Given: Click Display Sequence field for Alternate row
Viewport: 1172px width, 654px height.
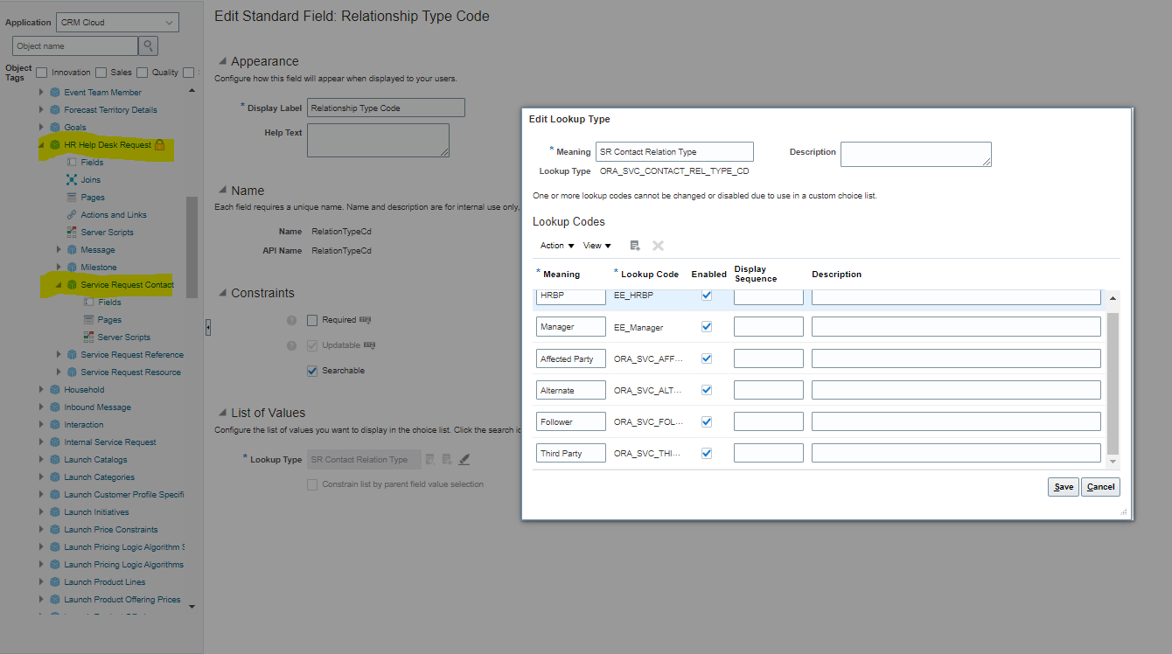Looking at the screenshot, I should coord(768,390).
